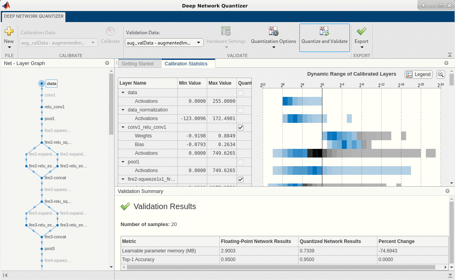Image resolution: width=455 pixels, height=280 pixels.
Task: Select the data node circle in graph
Action: point(42,83)
